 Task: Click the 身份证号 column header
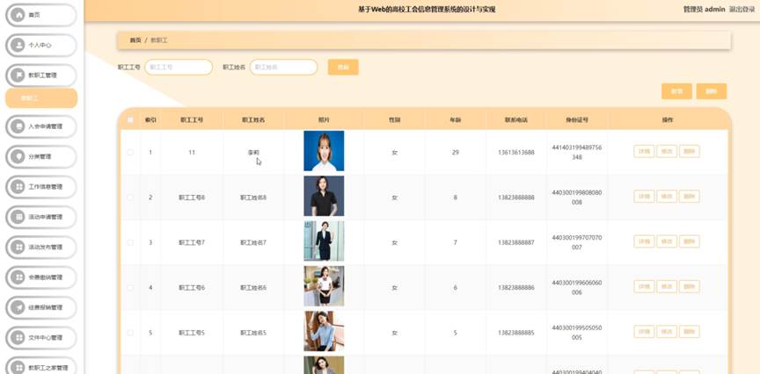[x=577, y=120]
